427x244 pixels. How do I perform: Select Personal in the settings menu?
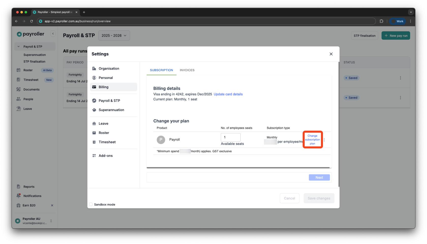pos(106,78)
